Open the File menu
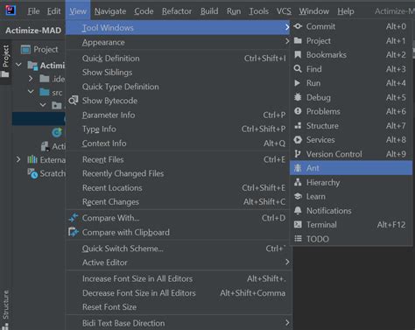Screen dimensions: 415x330 coord(33,11)
